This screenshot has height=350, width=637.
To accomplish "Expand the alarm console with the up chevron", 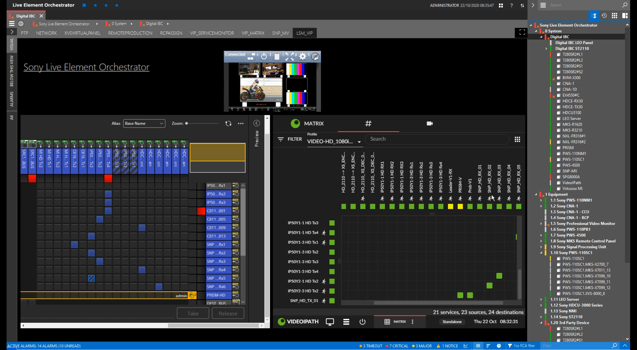I will tap(625, 346).
